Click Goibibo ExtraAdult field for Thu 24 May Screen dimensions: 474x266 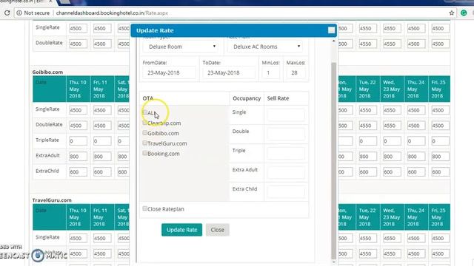(x=416, y=156)
